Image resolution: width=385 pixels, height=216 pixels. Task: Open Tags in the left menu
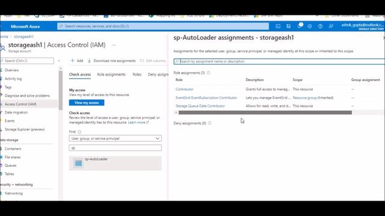click(8, 87)
